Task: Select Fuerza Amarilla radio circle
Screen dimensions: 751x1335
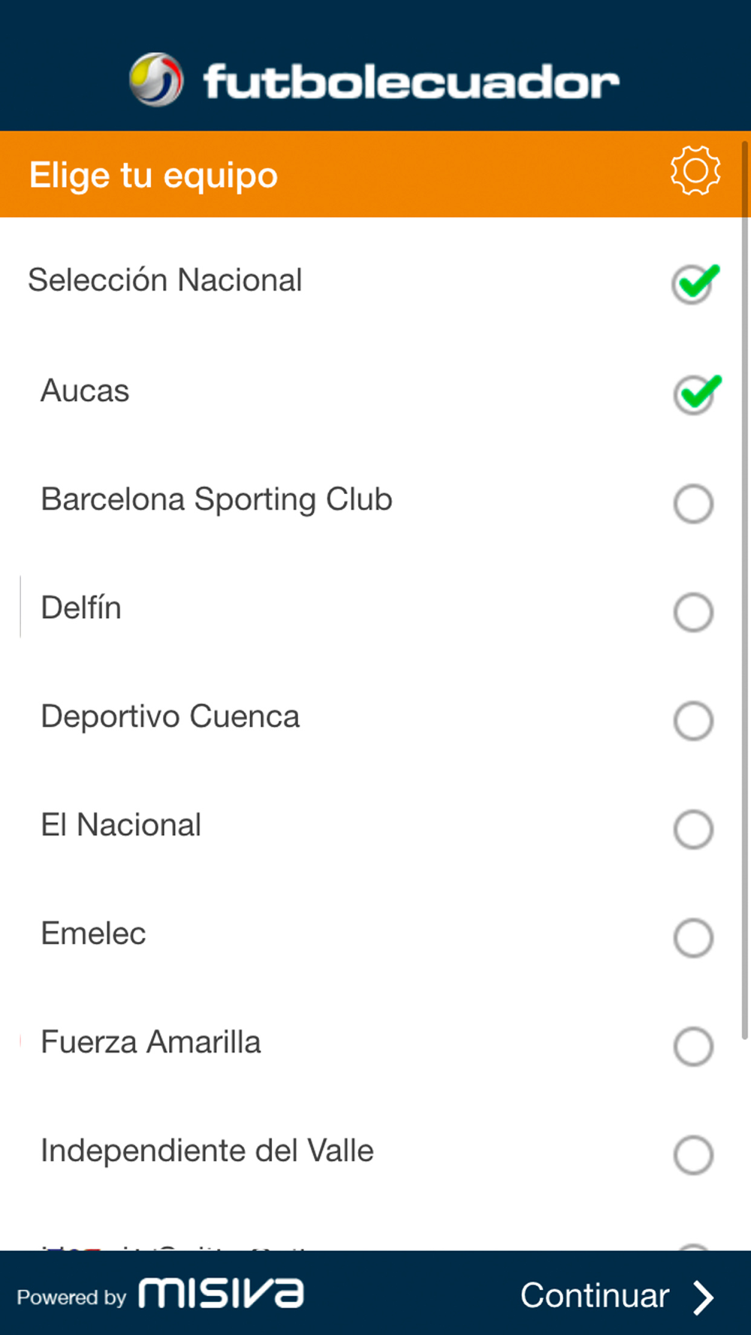Action: [x=693, y=1047]
